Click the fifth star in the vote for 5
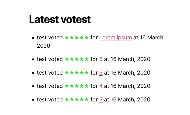Screen dimensions: 190x115 (87, 73)
